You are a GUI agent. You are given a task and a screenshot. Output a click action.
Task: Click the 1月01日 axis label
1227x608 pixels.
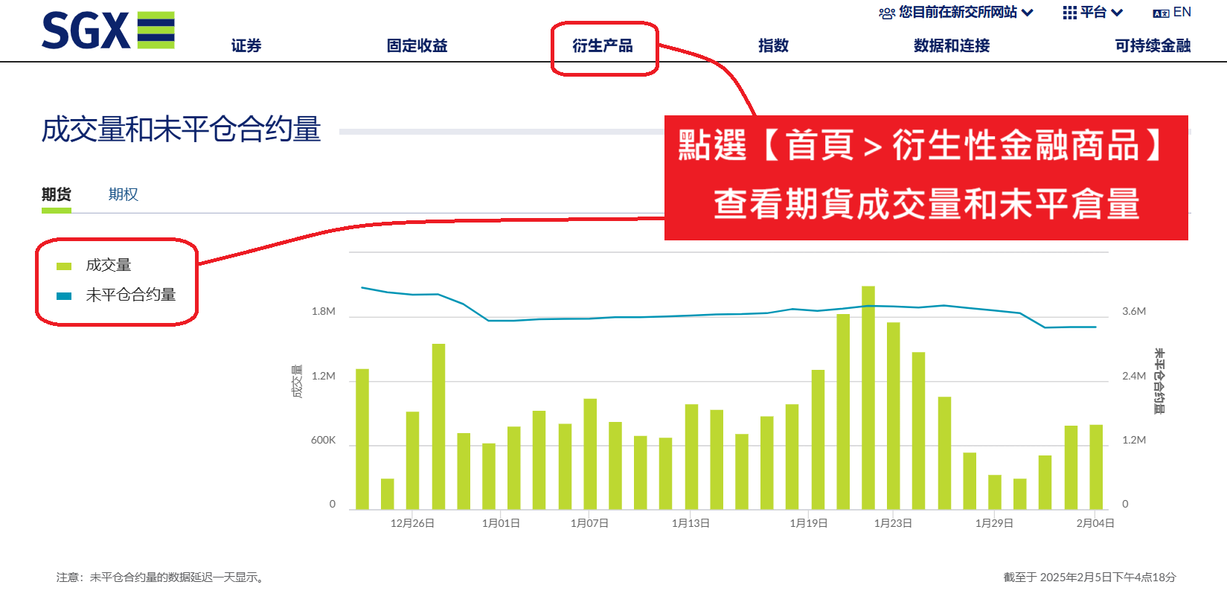pos(501,524)
